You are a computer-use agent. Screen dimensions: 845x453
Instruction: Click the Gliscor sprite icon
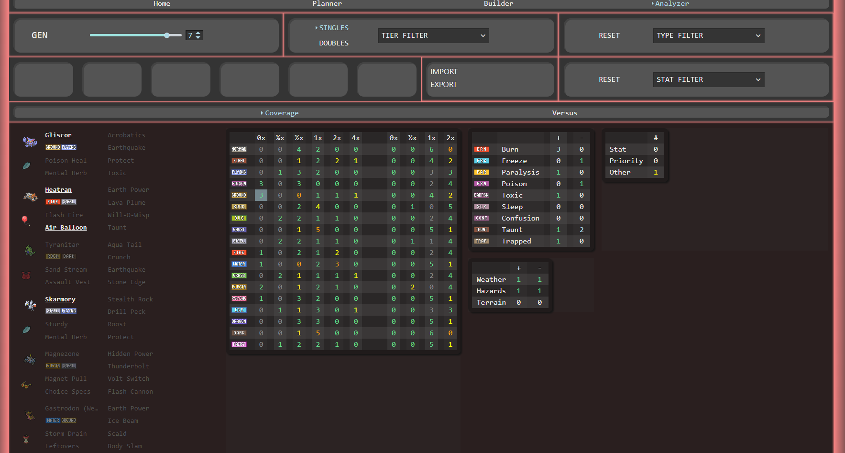pyautogui.click(x=30, y=142)
